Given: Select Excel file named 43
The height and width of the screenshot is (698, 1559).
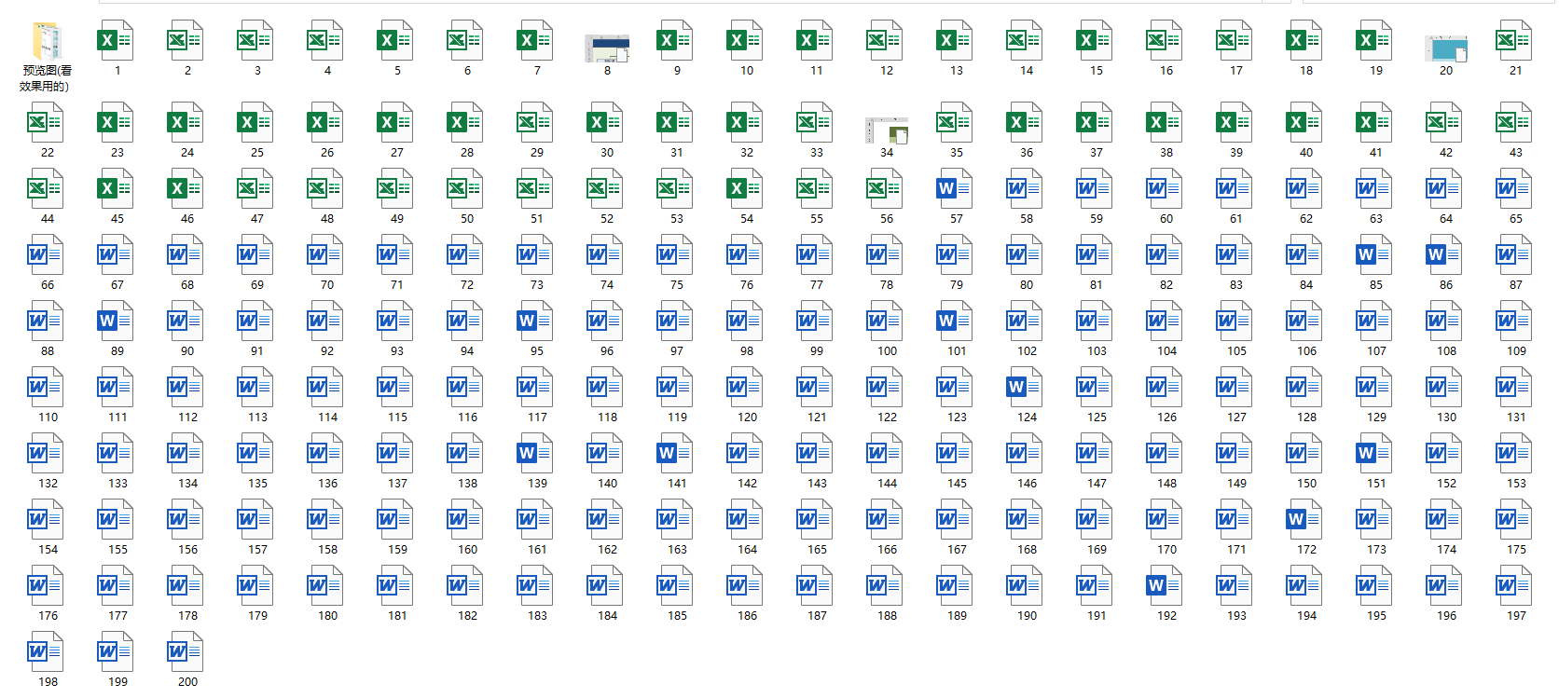Looking at the screenshot, I should 1515,124.
